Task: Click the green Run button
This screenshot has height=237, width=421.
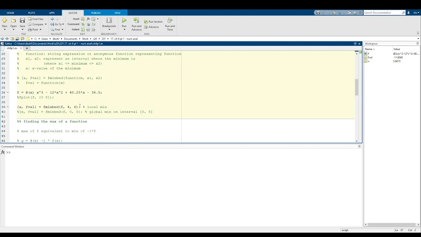Action: 124,21
